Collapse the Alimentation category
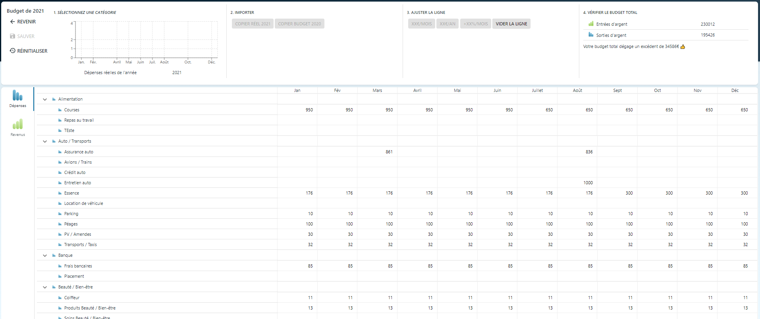 [x=45, y=99]
